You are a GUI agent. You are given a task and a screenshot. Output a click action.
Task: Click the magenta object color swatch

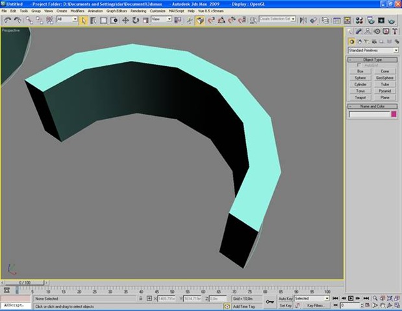[393, 114]
